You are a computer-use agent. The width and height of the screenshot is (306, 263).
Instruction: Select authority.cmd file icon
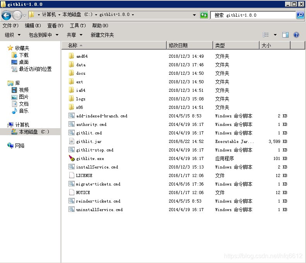pyautogui.click(x=72, y=124)
